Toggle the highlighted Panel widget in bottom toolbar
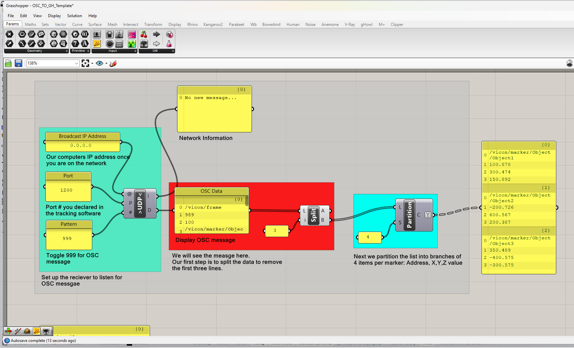The height and width of the screenshot is (348, 574). coord(37,331)
